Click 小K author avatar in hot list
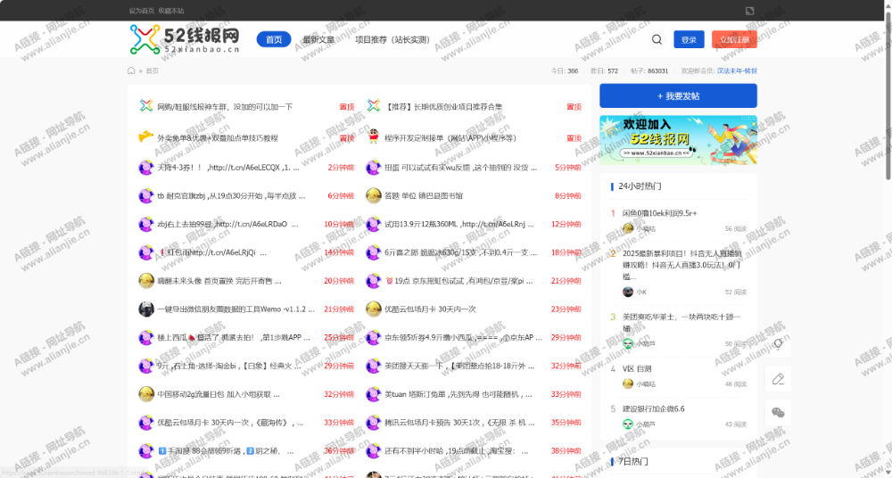Screen dimensions: 892x478 628,292
